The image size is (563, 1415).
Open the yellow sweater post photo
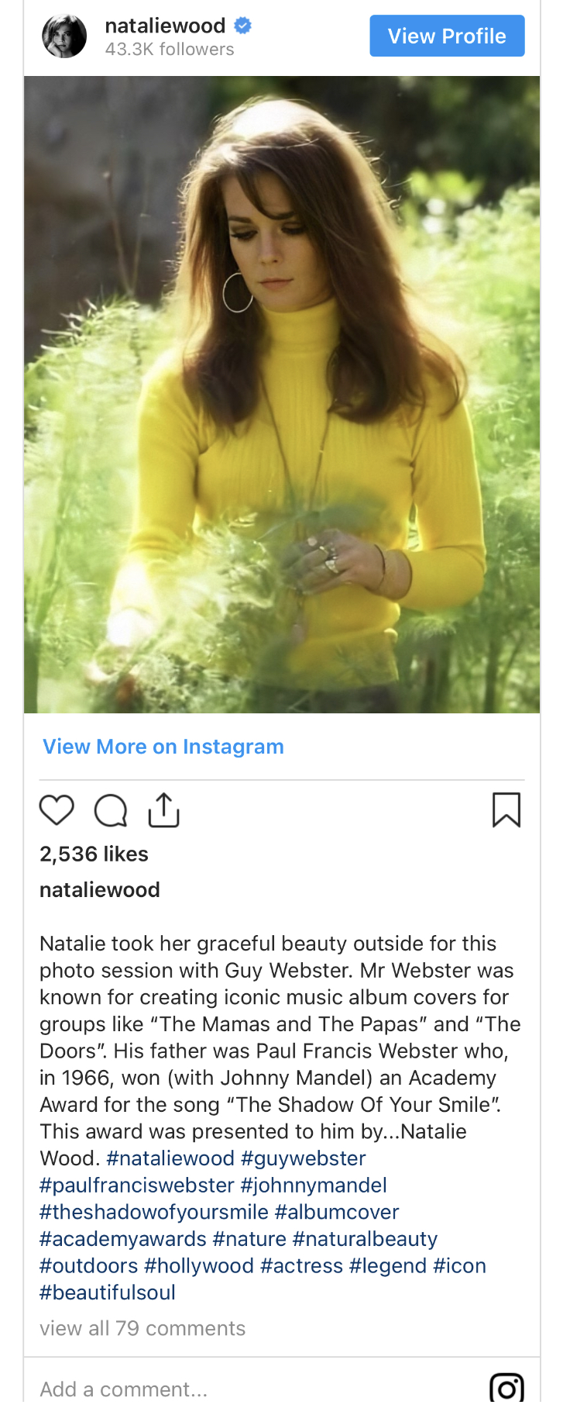282,394
